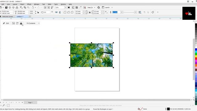Click the eyedropper icon above status bar
Screen dimensions: 197x111
[3, 105]
